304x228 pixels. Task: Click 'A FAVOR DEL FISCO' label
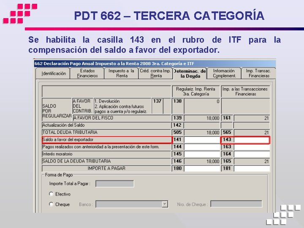click(93, 118)
